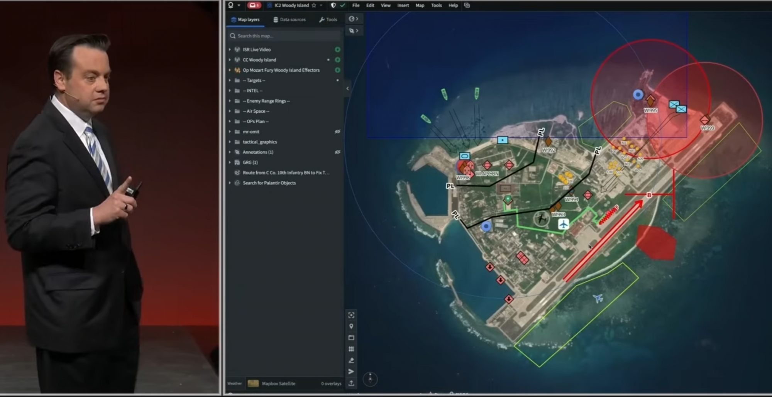Switch to the Data sources tab
Viewport: 772px width, 397px height.
[x=289, y=19]
